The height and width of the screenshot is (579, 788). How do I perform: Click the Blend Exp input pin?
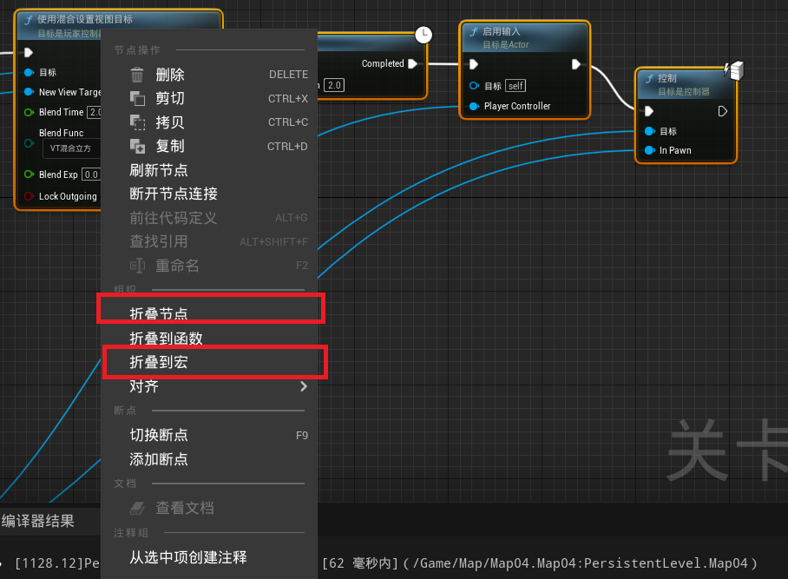(30, 174)
